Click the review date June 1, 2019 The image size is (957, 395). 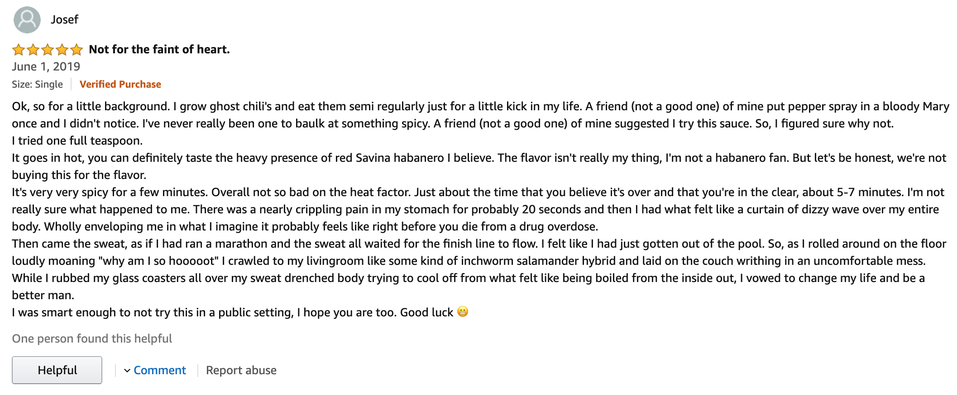pos(46,67)
